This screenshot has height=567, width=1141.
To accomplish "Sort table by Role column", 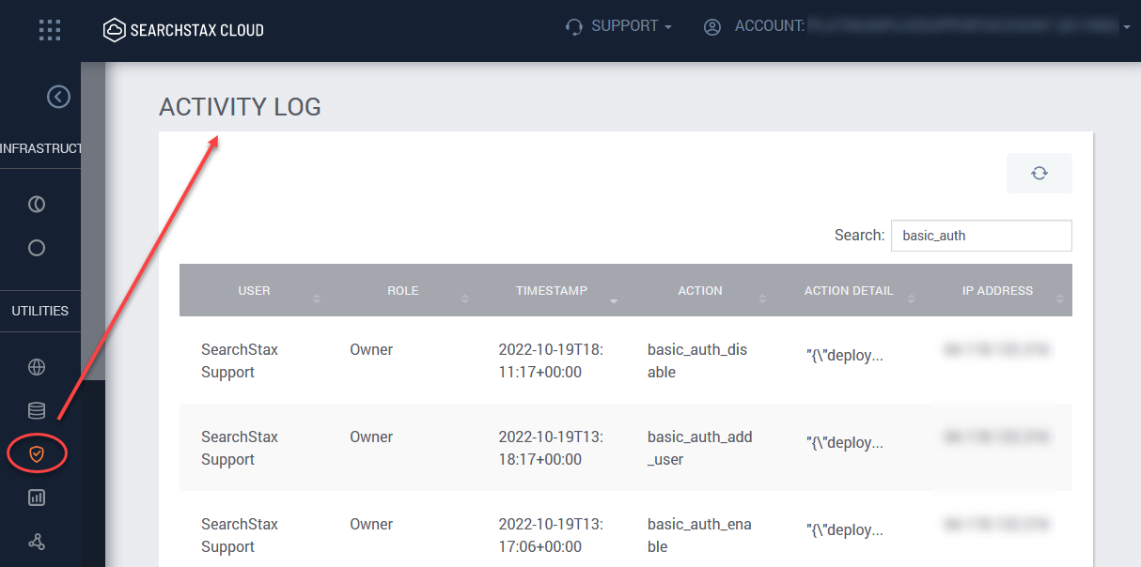I will pos(403,291).
